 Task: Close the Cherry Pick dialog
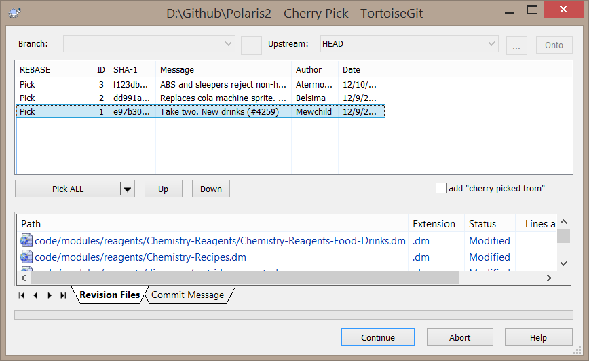point(563,9)
